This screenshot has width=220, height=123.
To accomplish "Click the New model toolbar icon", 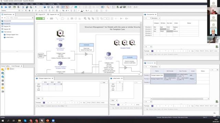I will tap(2, 7).
